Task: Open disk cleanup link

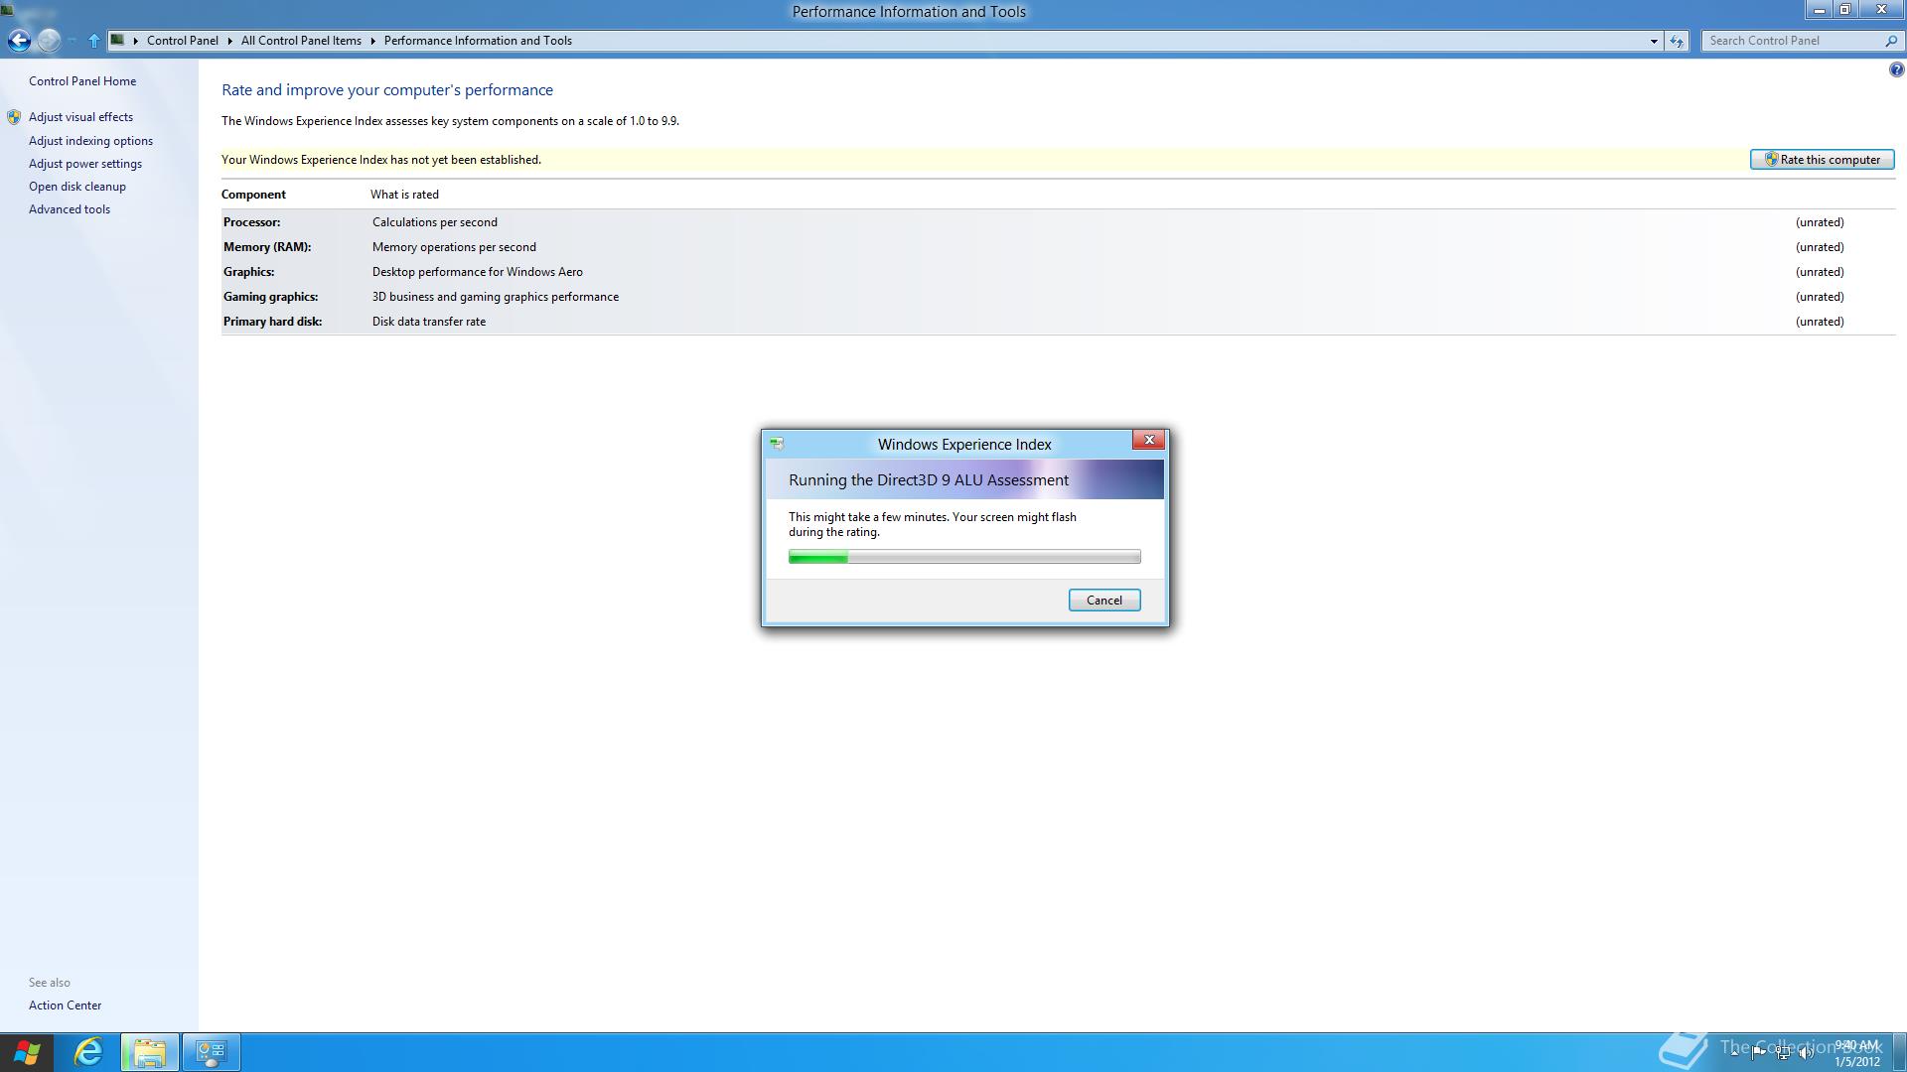Action: tap(77, 187)
